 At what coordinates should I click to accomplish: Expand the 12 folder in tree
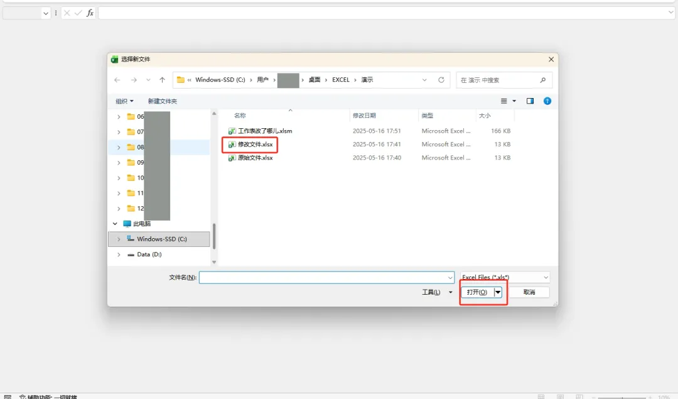(x=119, y=209)
